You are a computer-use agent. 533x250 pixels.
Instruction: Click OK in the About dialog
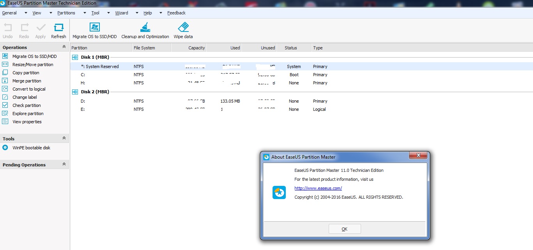[345, 229]
